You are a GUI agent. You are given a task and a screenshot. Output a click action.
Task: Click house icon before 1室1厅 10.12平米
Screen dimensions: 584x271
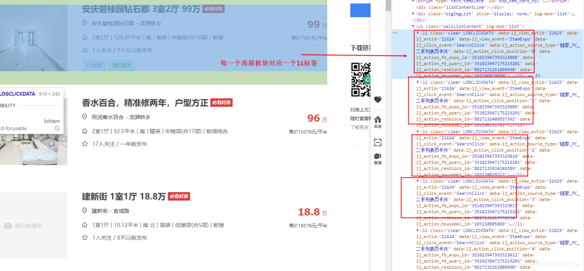point(84,225)
